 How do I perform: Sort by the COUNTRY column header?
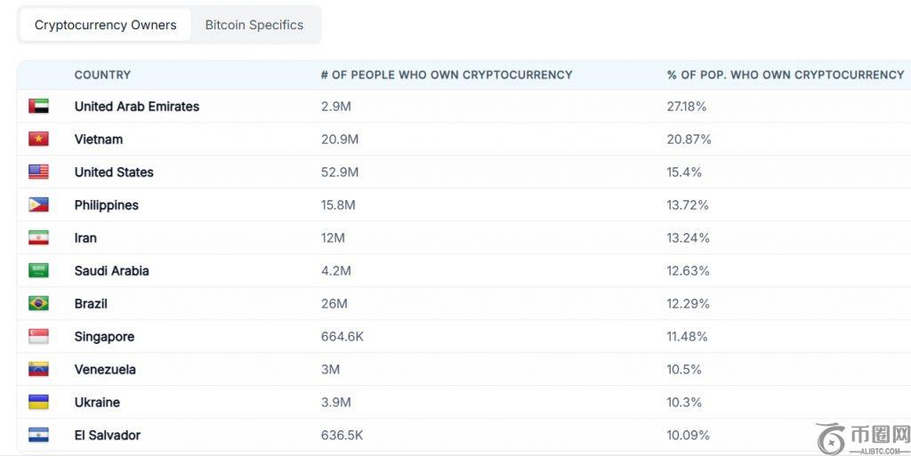coord(102,75)
